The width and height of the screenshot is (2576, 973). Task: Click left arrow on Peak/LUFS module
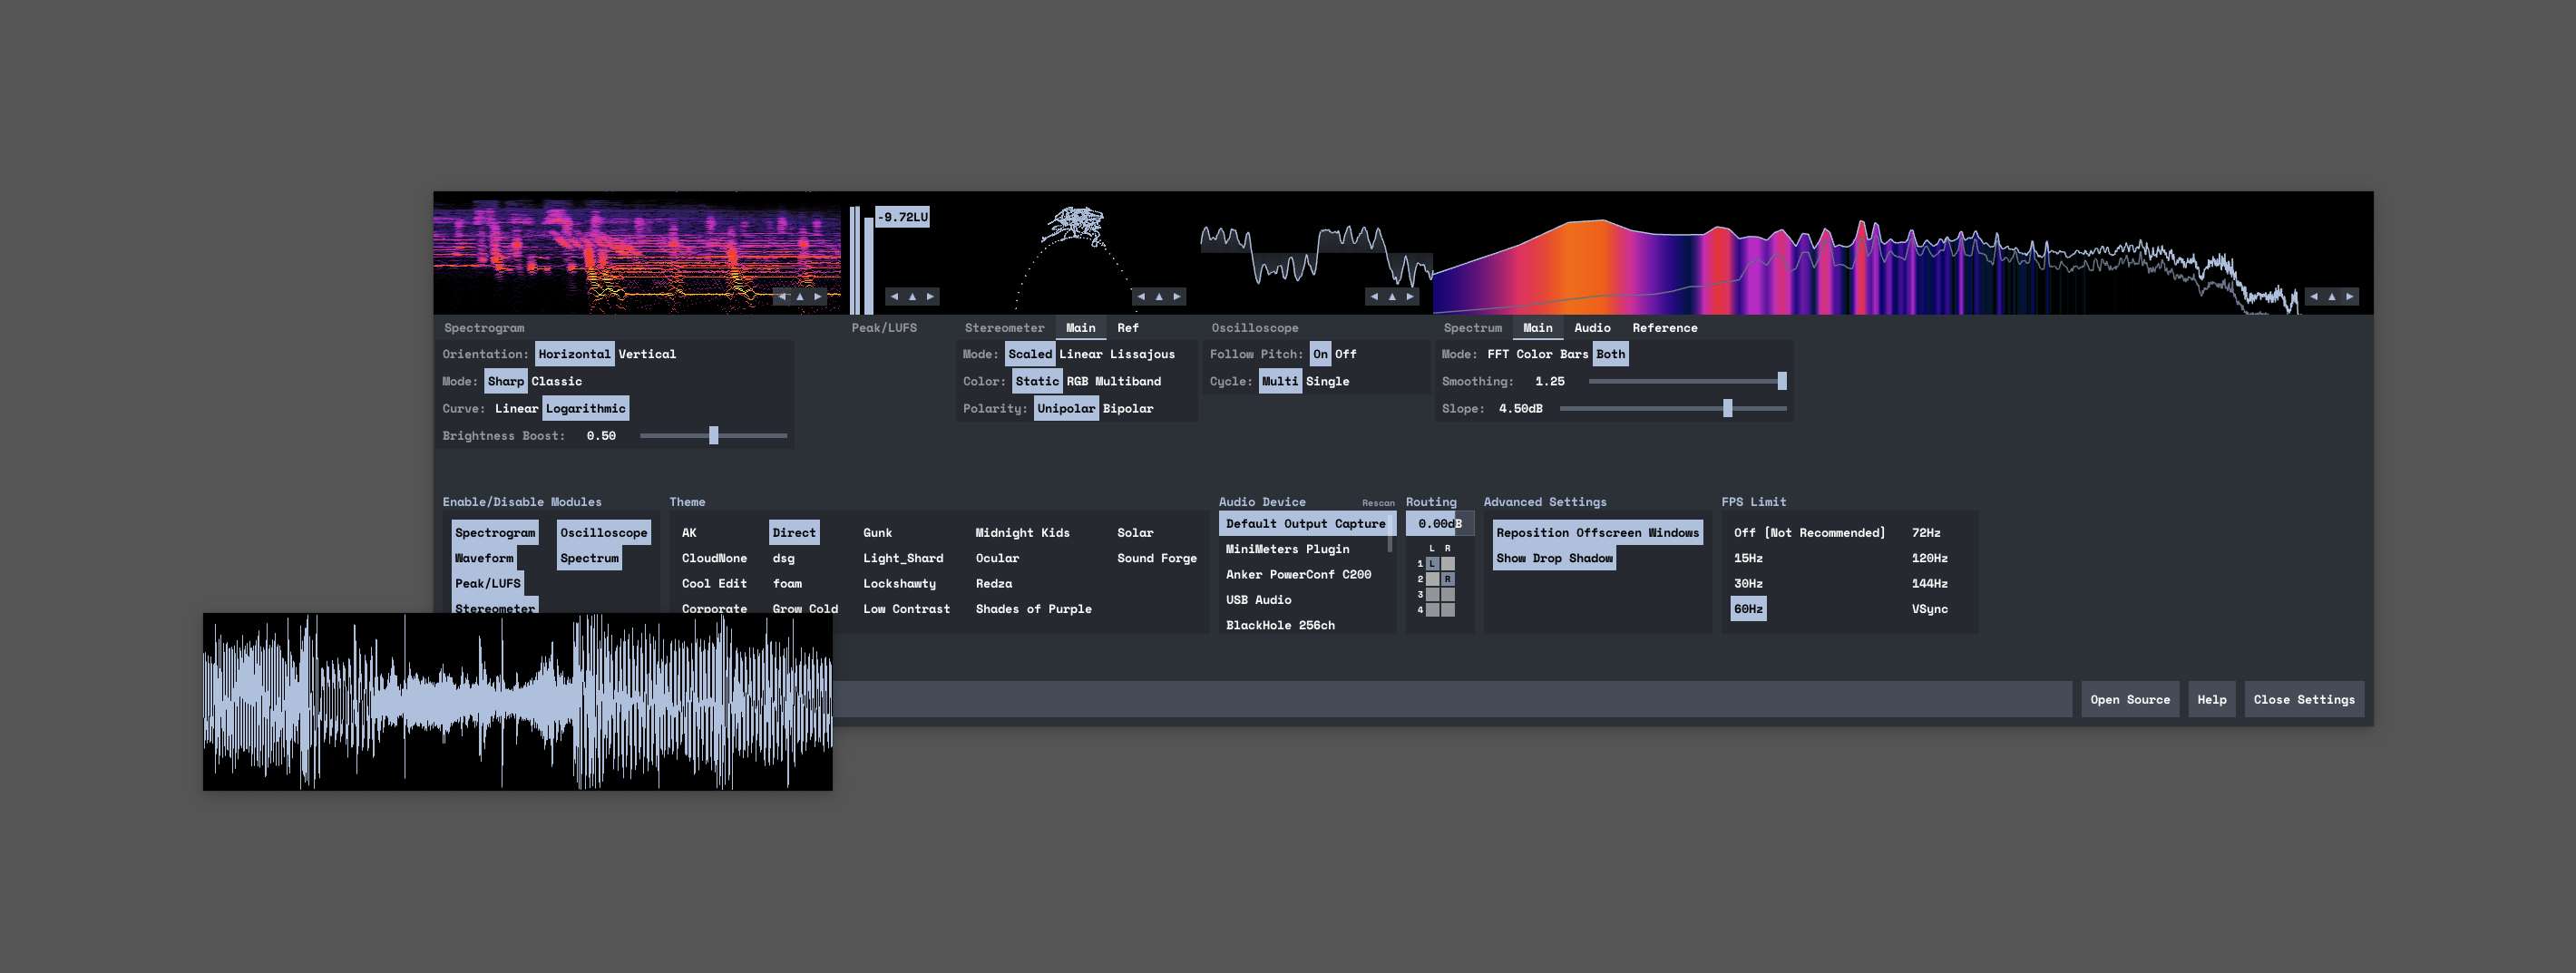point(894,296)
